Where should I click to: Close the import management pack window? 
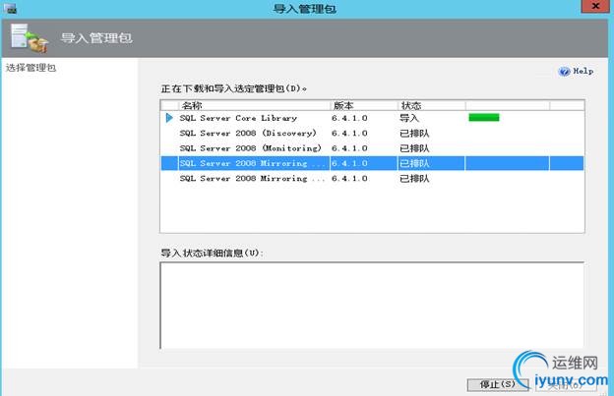click(x=595, y=6)
